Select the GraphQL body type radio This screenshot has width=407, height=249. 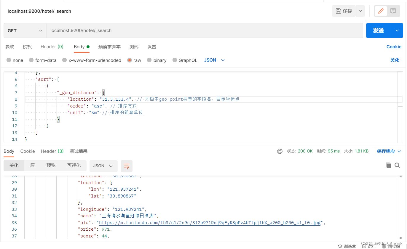click(175, 60)
